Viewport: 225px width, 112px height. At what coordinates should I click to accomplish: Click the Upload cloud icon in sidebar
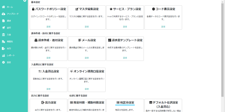point(3,14)
